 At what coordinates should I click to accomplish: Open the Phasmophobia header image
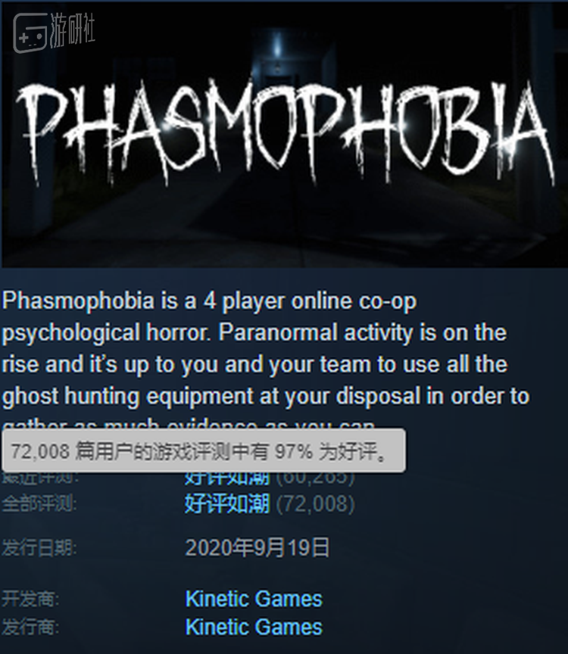tap(284, 134)
